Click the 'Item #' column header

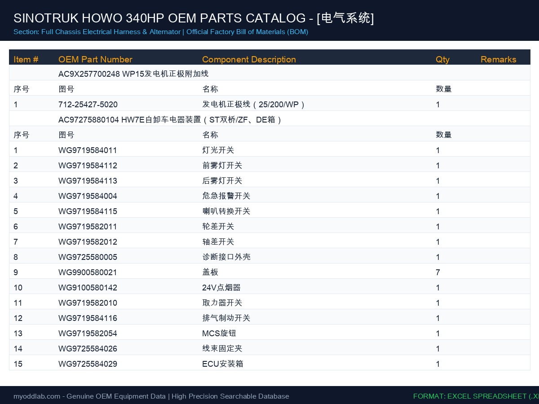pyautogui.click(x=26, y=59)
